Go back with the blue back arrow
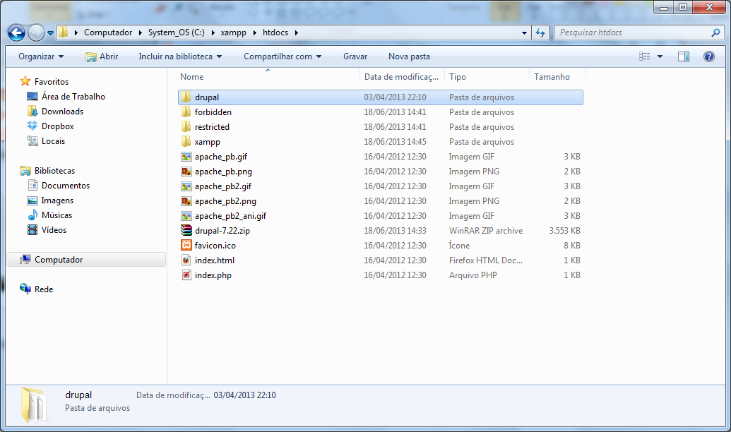 click(x=16, y=32)
